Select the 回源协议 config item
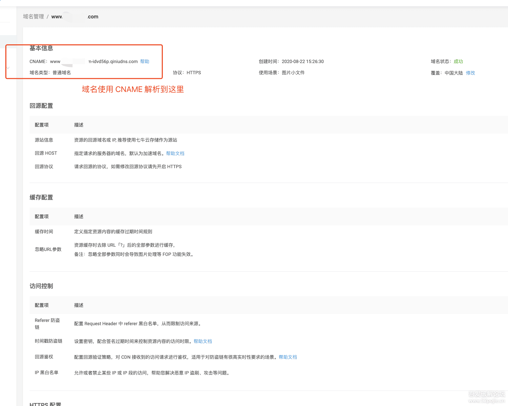 pos(44,167)
